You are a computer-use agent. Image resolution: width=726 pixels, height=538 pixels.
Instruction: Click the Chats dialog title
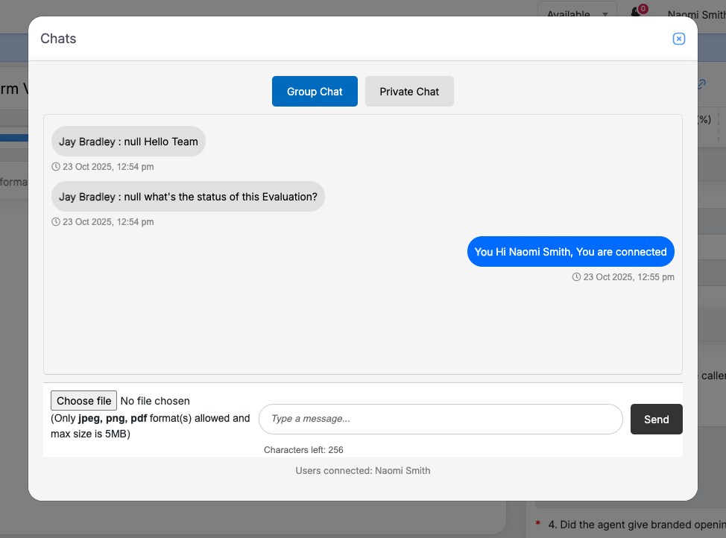point(58,39)
